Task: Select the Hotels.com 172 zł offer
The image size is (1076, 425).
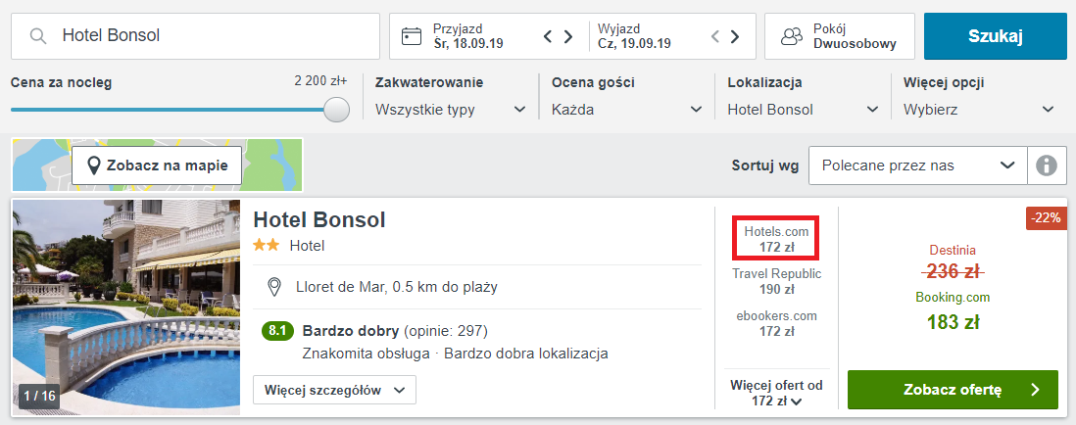Action: (776, 239)
